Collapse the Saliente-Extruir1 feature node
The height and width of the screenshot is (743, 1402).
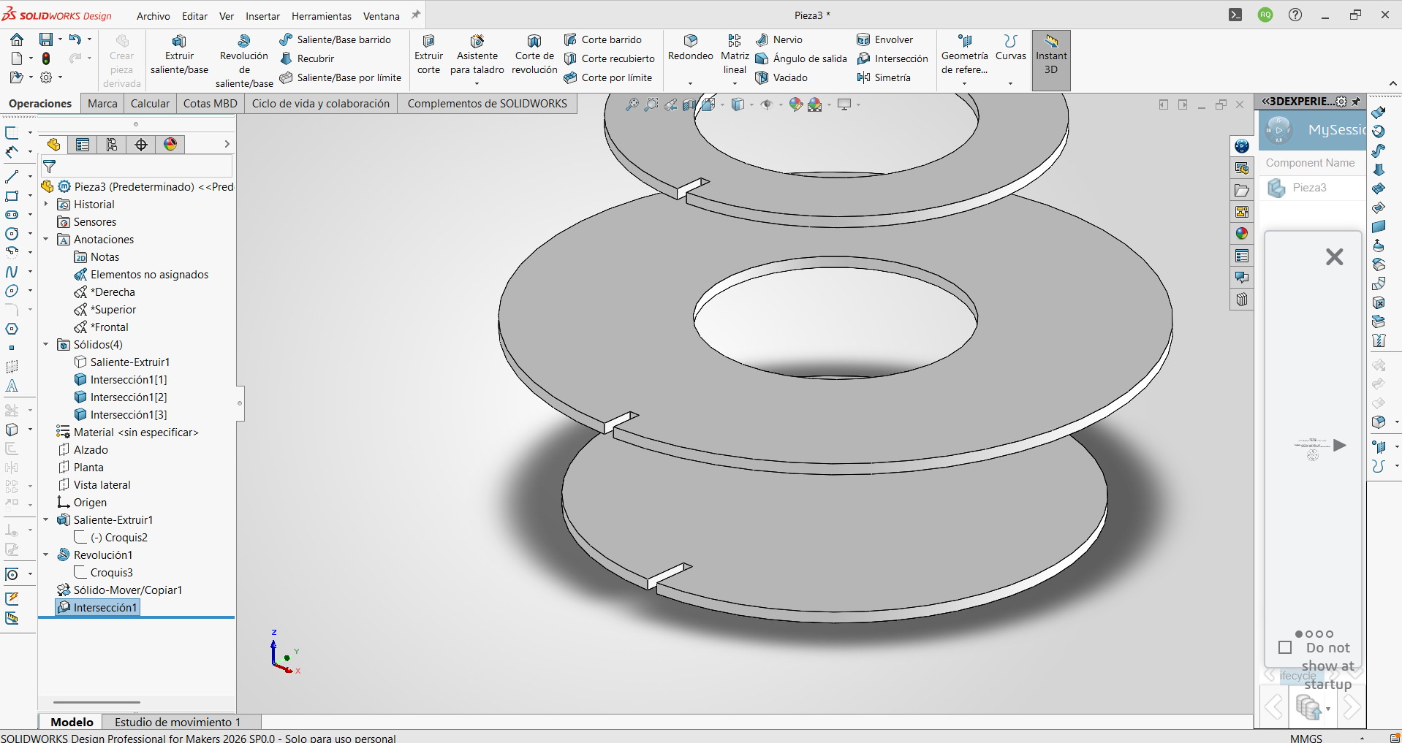coord(45,520)
